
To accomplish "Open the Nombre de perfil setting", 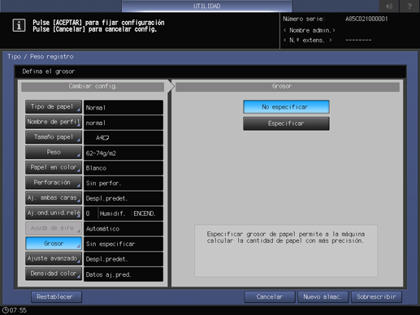I will [54, 122].
